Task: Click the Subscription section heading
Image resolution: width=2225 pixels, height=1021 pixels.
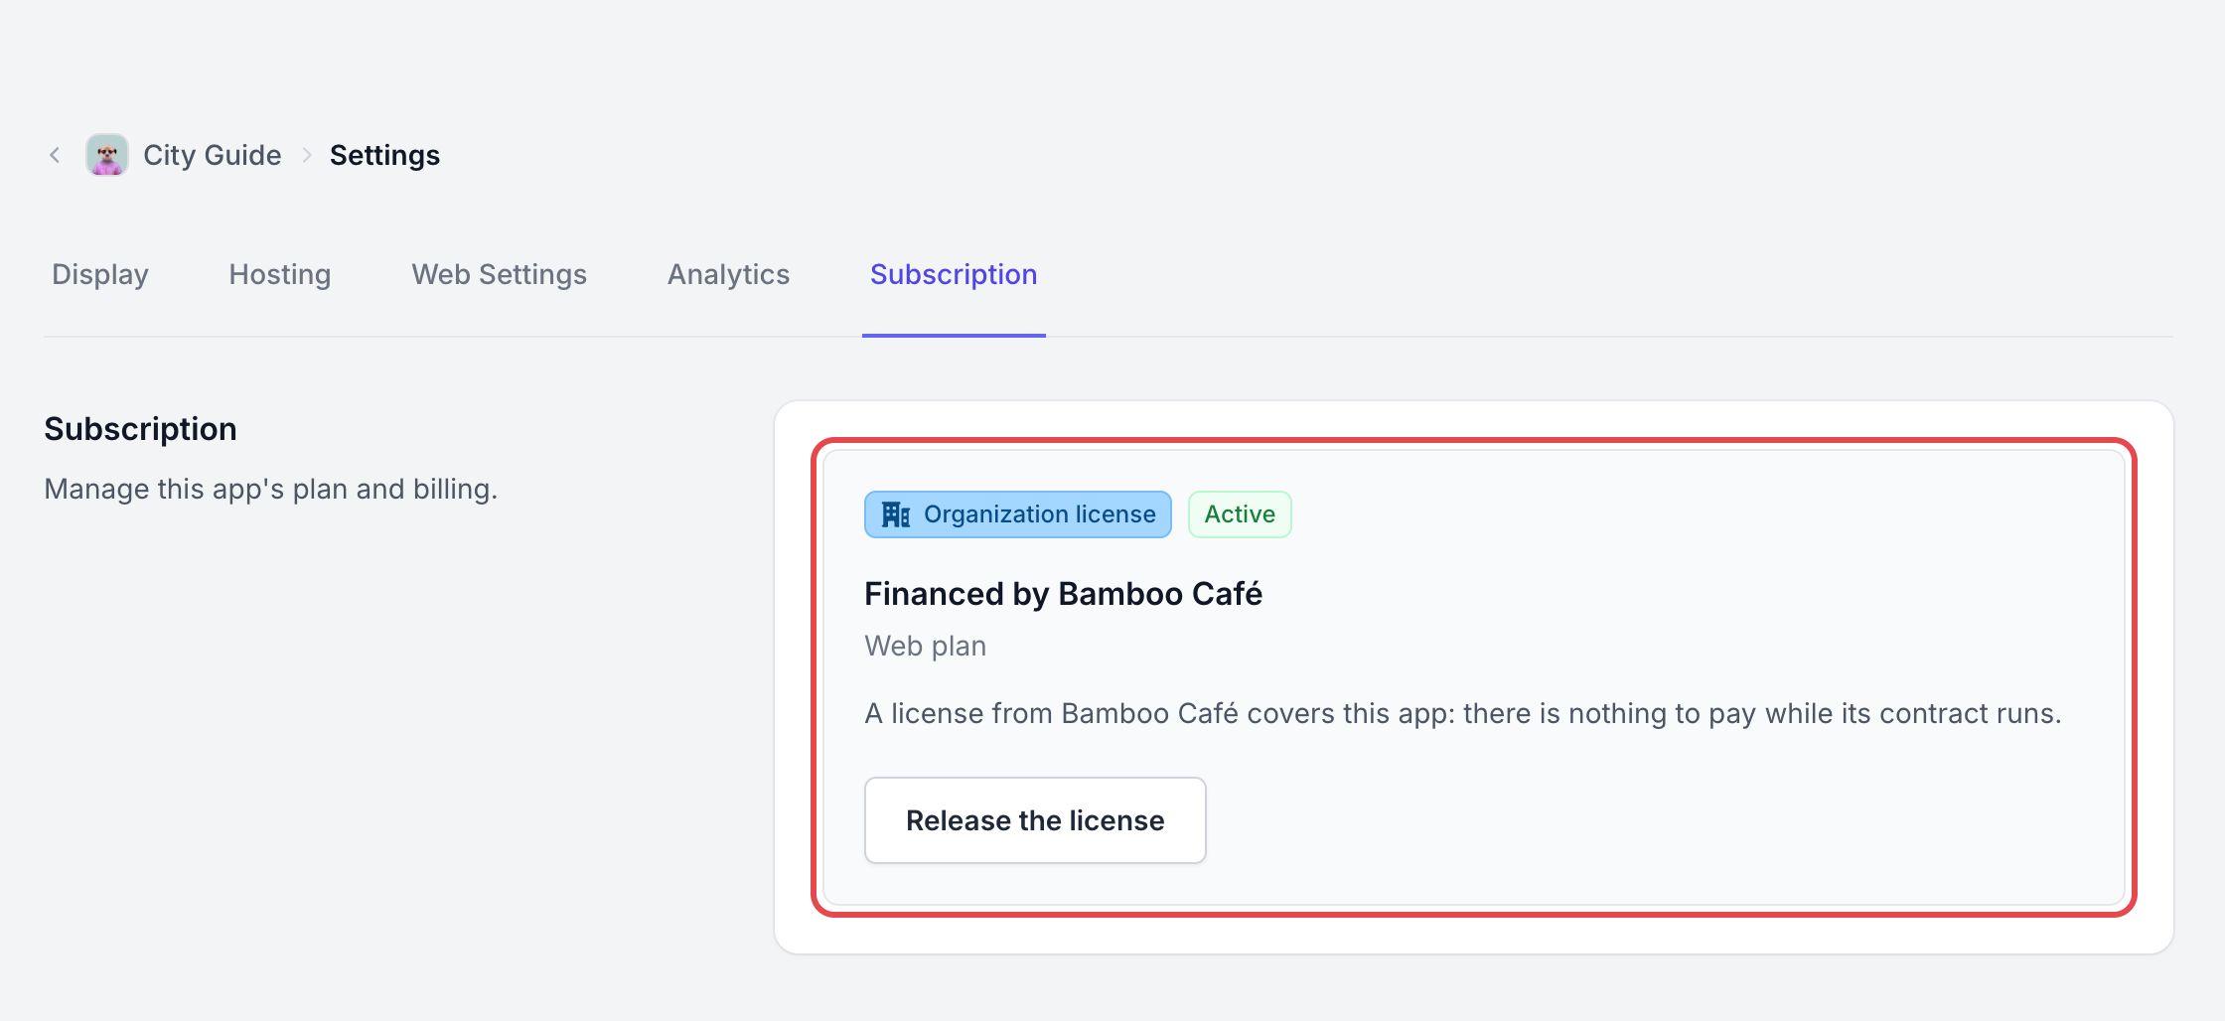Action: point(140,429)
